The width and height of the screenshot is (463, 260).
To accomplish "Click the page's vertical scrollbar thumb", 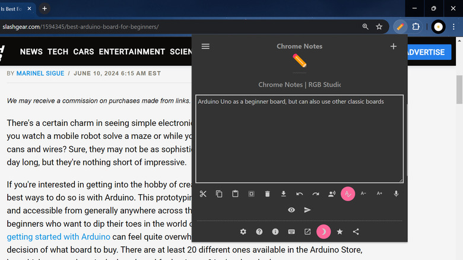I will (458, 89).
